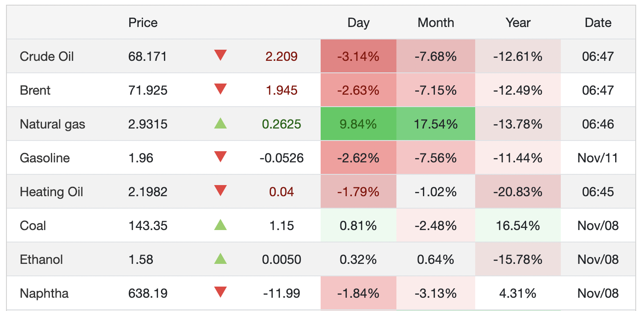This screenshot has width=643, height=311.
Task: Click the Gasoline change value -0.0526
Action: (282, 158)
